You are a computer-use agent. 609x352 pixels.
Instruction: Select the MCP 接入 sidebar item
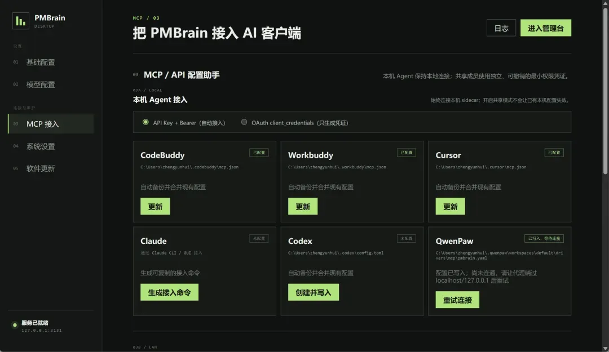[51, 124]
